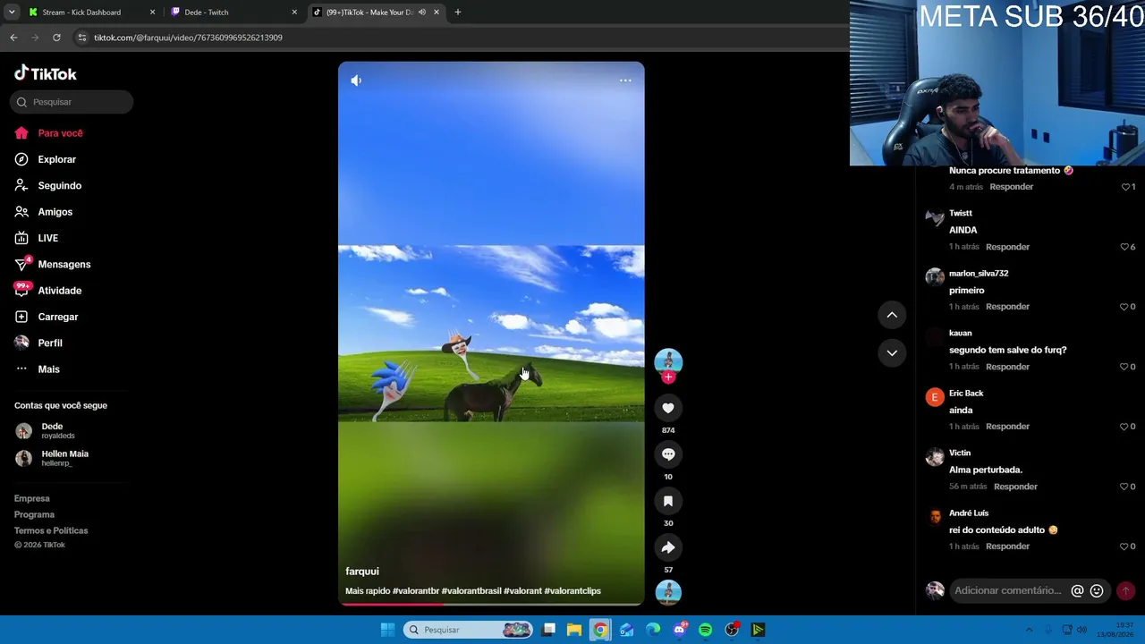
Task: Click the Adicionar comentário input field
Action: 1008,590
